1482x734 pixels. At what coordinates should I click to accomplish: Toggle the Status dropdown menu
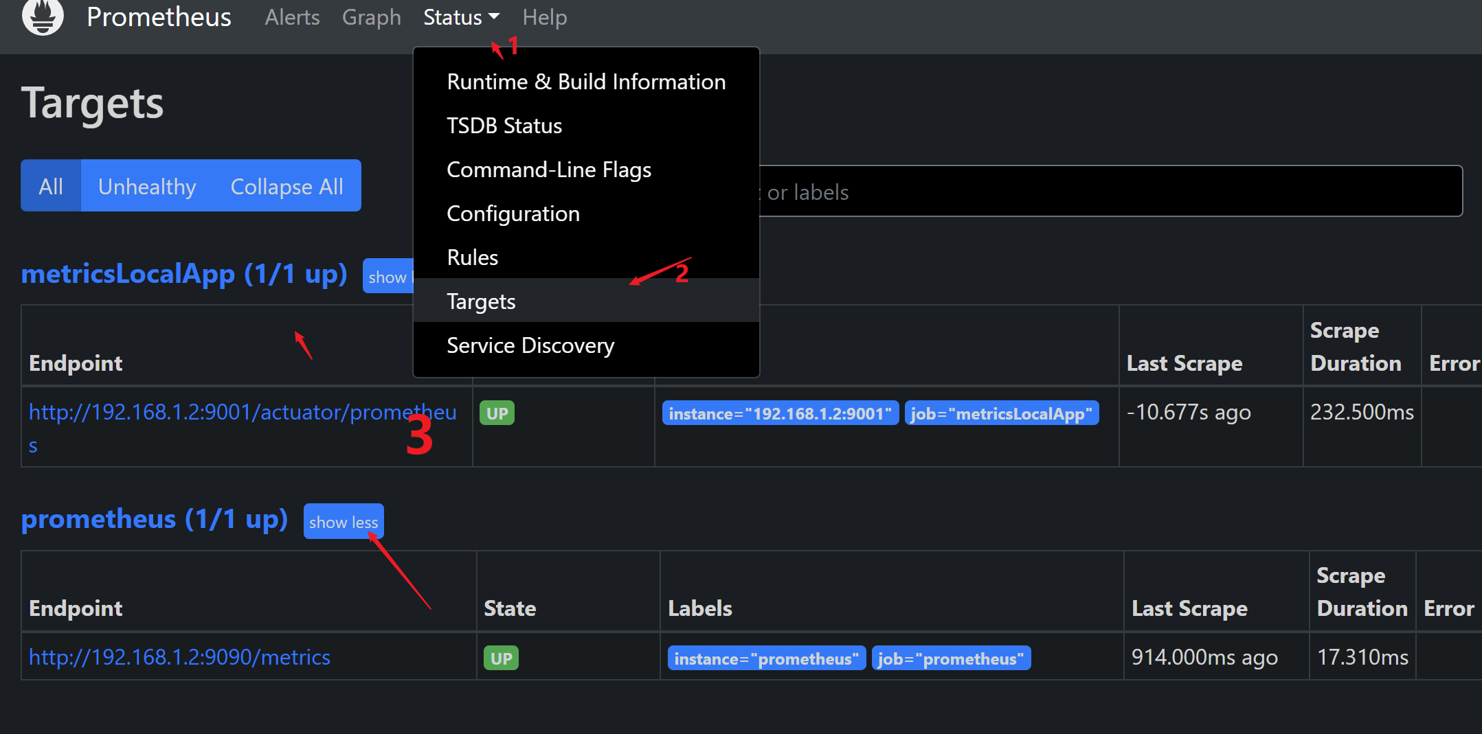[461, 17]
